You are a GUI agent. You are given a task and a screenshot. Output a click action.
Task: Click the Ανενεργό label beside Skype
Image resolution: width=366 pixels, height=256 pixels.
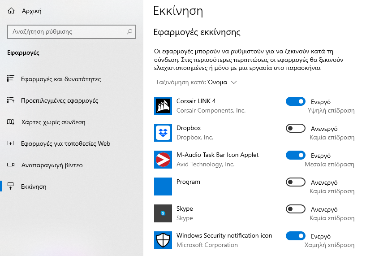pyautogui.click(x=324, y=209)
